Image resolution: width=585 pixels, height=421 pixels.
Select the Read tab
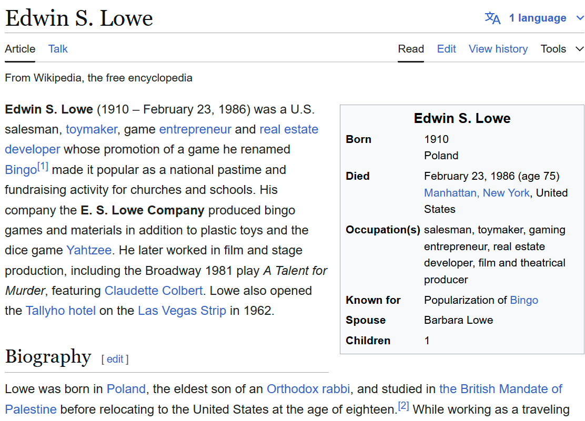click(411, 49)
